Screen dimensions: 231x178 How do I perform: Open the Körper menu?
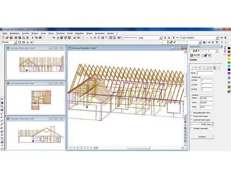point(89,33)
